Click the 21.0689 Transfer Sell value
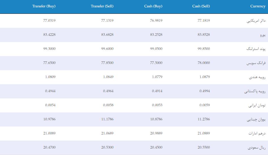 tap(107, 133)
